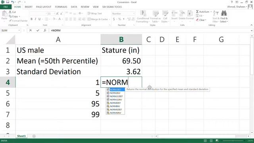Click the AutoSum sigma icon
254x143 pixels.
pos(197,12)
